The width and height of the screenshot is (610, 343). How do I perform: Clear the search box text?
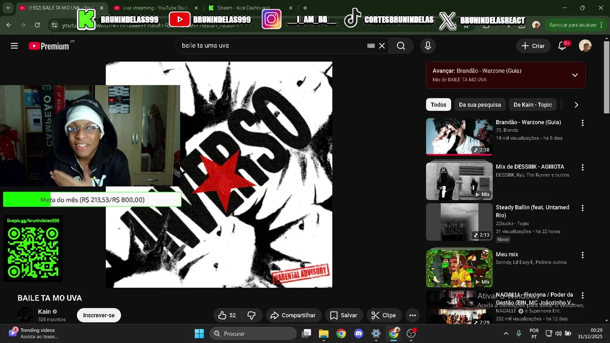pyautogui.click(x=382, y=46)
